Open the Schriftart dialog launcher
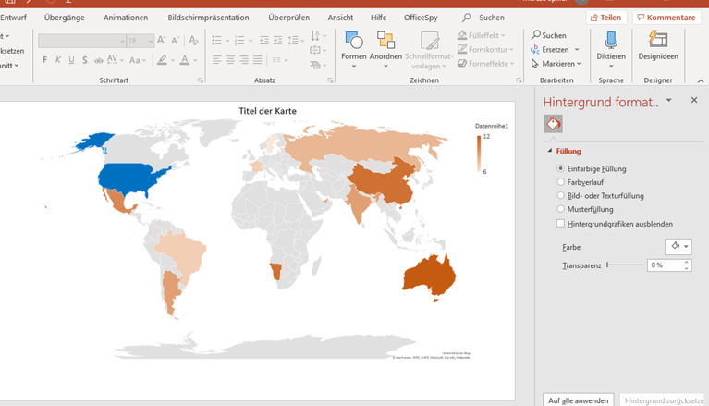The height and width of the screenshot is (406, 709). [x=200, y=80]
